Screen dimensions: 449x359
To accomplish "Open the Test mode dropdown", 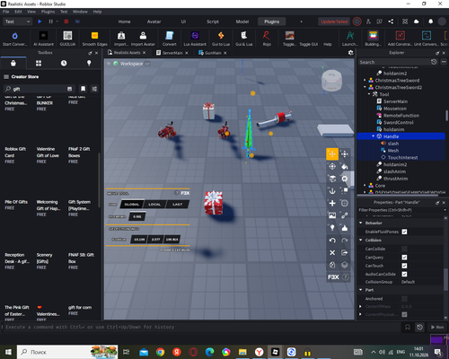I will tap(17, 22).
